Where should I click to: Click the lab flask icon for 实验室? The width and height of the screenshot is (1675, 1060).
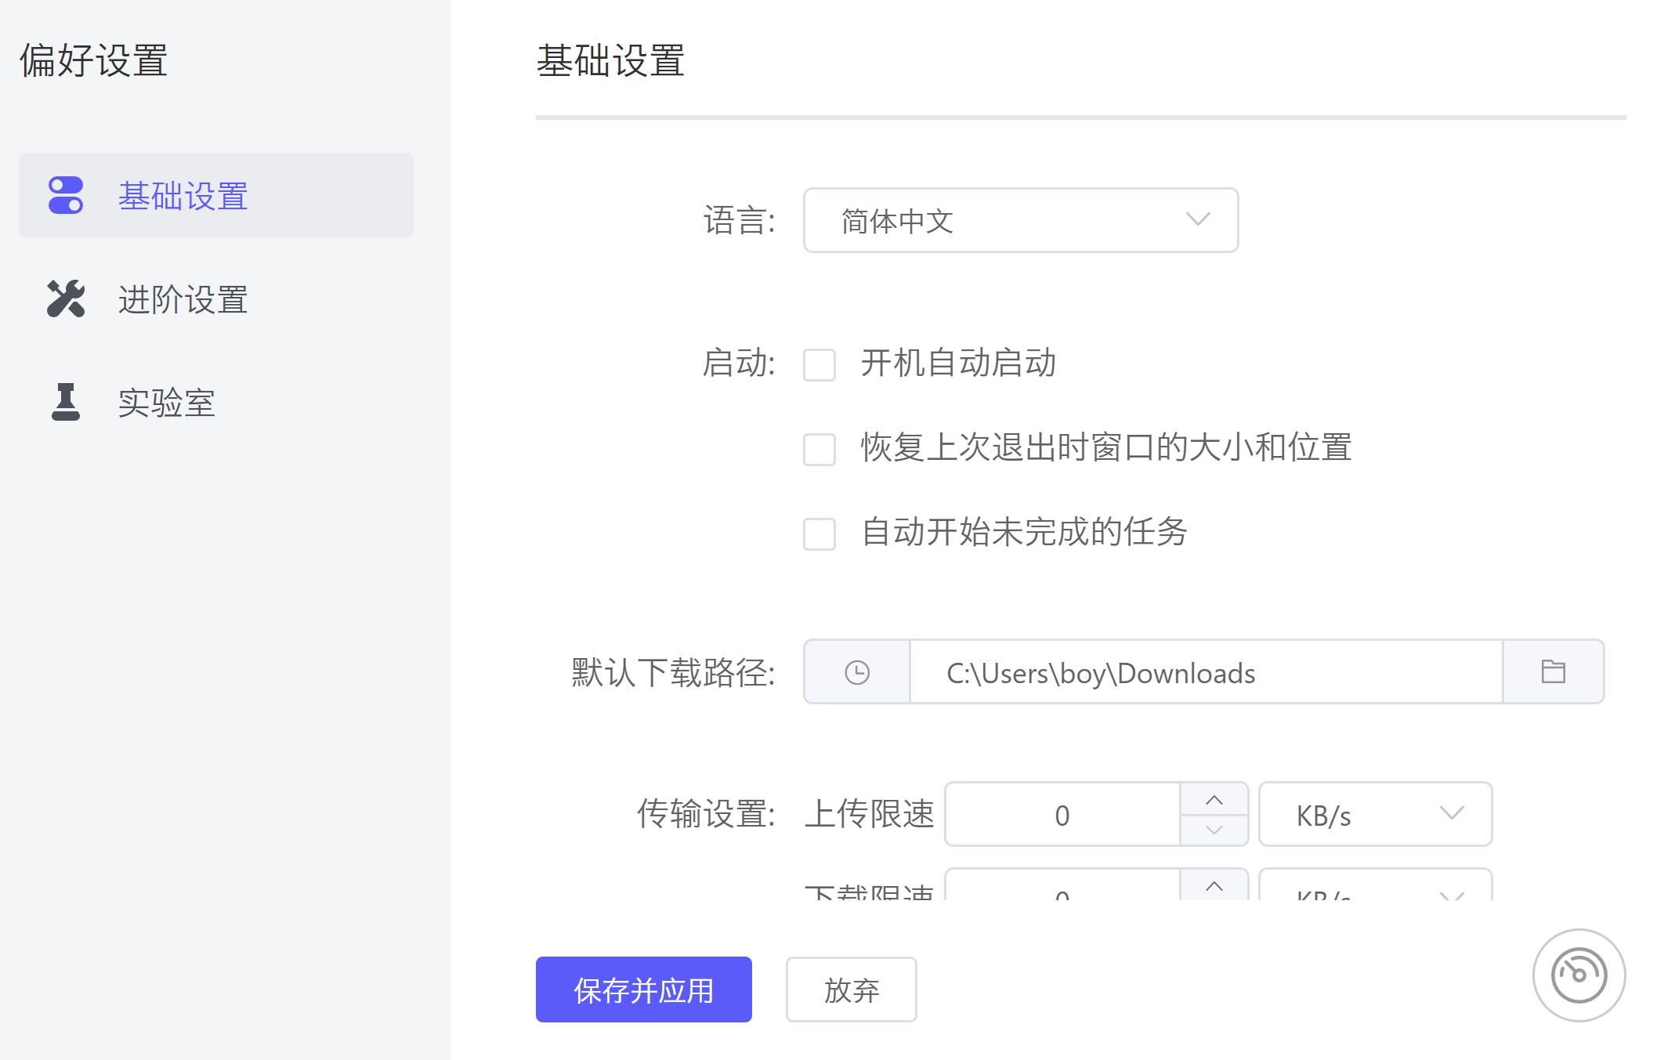[x=66, y=402]
